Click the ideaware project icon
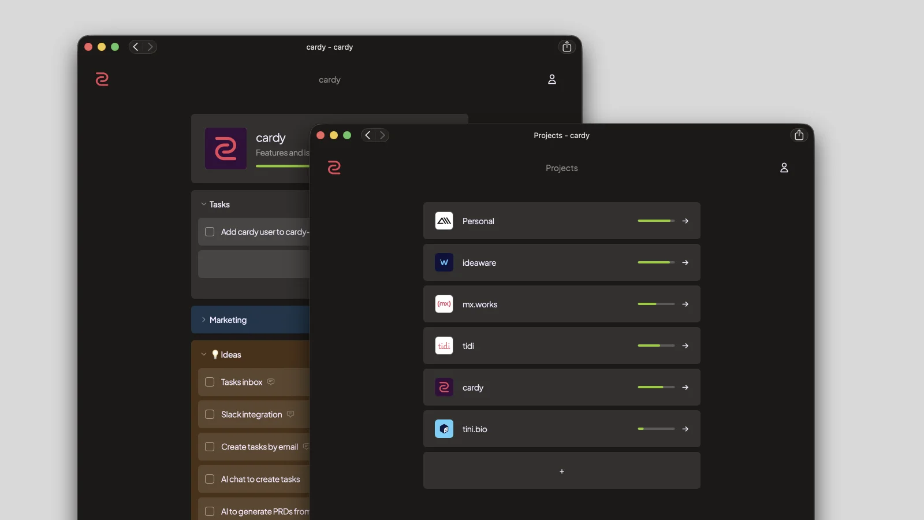This screenshot has width=924, height=520. pos(444,262)
